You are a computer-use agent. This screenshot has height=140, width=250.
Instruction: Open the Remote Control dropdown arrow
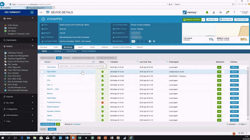[203, 20]
